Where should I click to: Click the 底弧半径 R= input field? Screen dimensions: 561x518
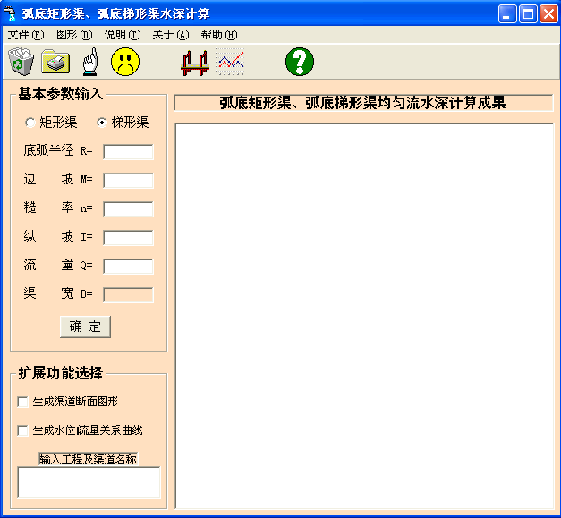pos(129,152)
